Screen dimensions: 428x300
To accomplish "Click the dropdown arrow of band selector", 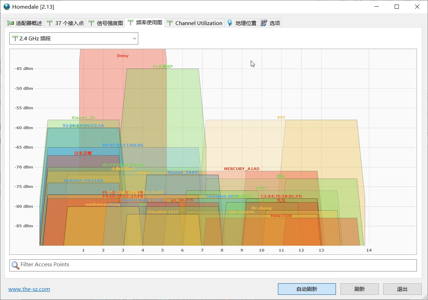I will coord(134,39).
